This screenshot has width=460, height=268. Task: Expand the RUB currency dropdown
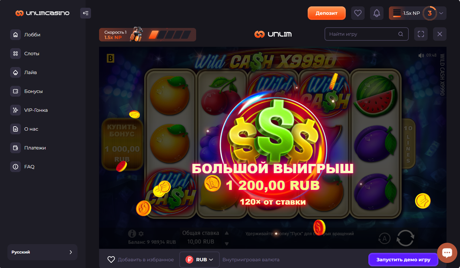[x=200, y=260]
